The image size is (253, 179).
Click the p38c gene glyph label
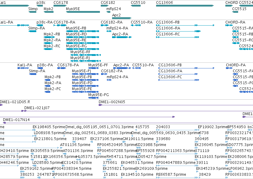pyautogui.click(x=41, y=3)
